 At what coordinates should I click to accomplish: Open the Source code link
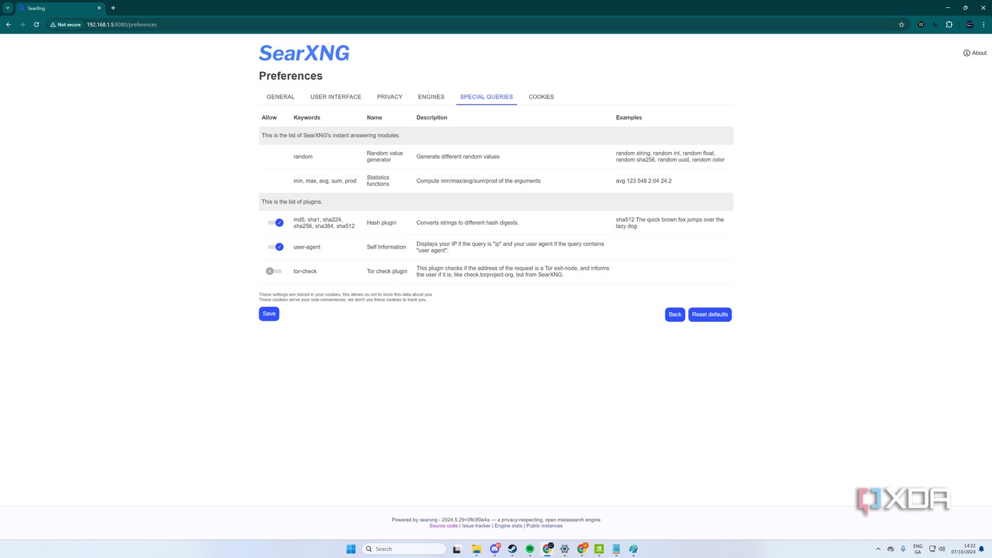tap(443, 526)
